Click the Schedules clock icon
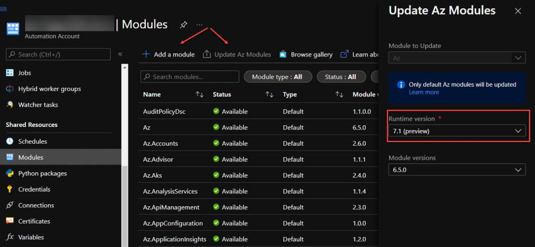The height and width of the screenshot is (247, 535). (x=10, y=141)
